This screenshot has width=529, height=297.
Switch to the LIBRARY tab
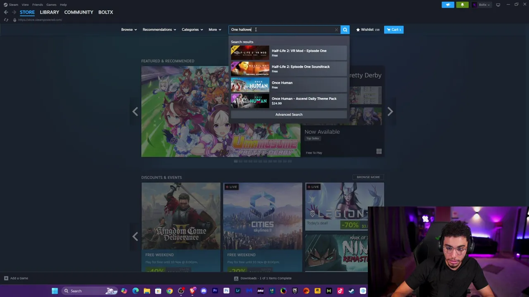pyautogui.click(x=50, y=12)
